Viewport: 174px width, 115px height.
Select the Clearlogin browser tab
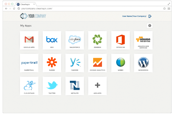(25, 4)
